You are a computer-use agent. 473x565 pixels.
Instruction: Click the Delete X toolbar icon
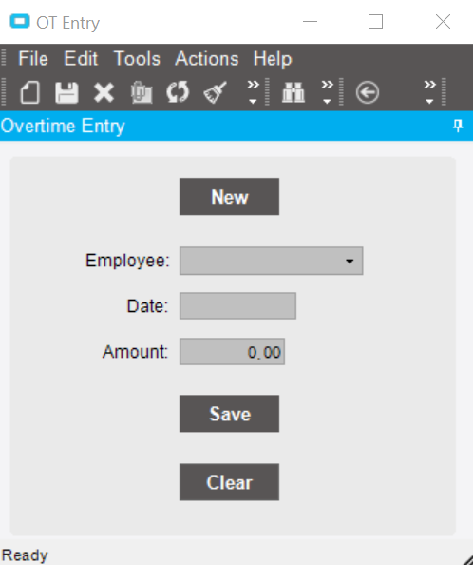[104, 92]
